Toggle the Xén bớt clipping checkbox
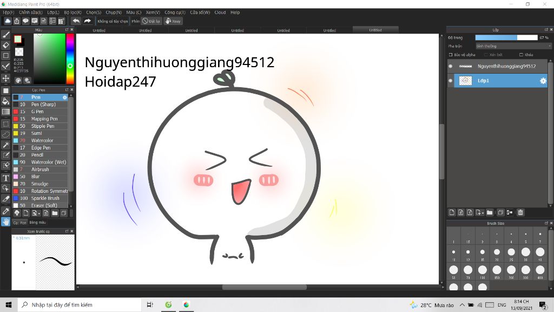The width and height of the screenshot is (554, 312). [486, 55]
